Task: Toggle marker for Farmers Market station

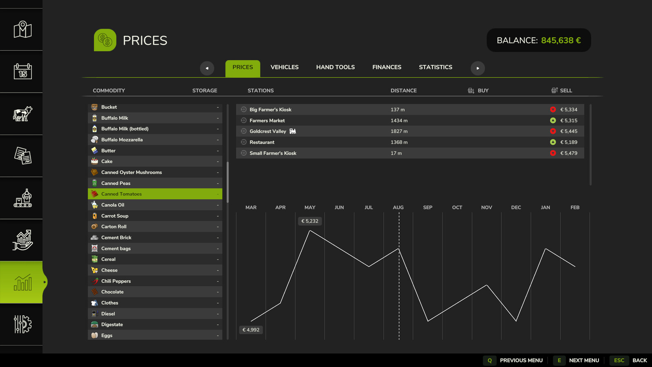Action: click(x=244, y=120)
